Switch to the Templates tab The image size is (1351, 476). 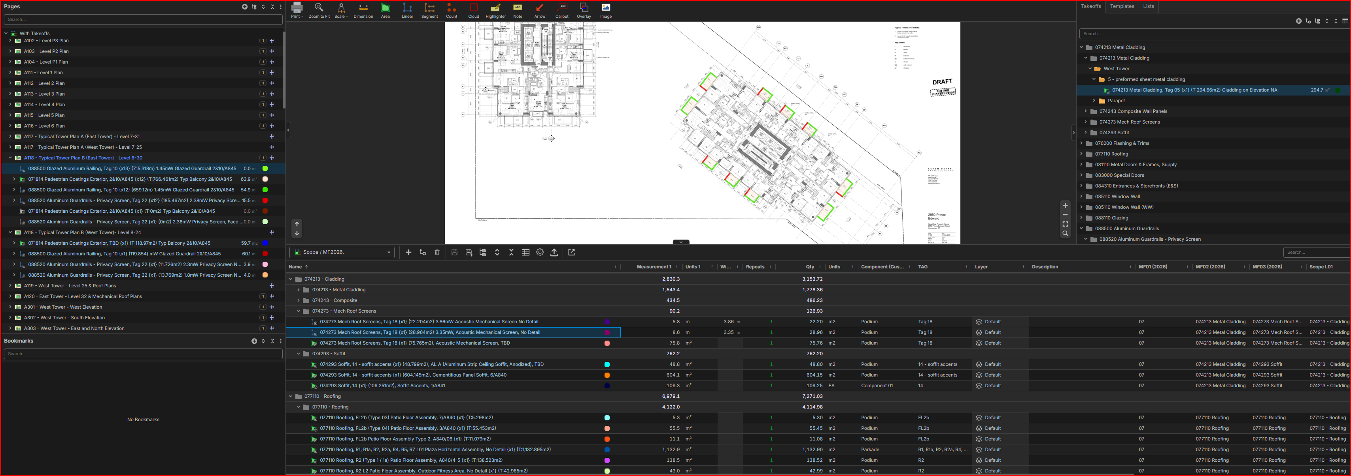pos(1122,6)
